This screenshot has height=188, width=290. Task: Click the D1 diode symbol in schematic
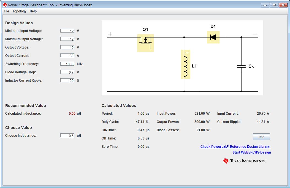pyautogui.click(x=213, y=37)
